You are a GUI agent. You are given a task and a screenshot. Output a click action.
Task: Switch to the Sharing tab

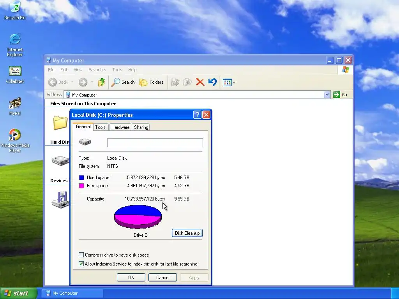click(141, 127)
